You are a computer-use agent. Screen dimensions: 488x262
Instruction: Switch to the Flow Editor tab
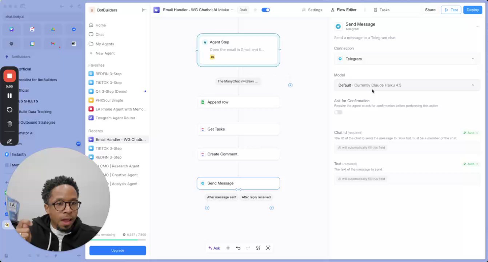[x=344, y=10]
